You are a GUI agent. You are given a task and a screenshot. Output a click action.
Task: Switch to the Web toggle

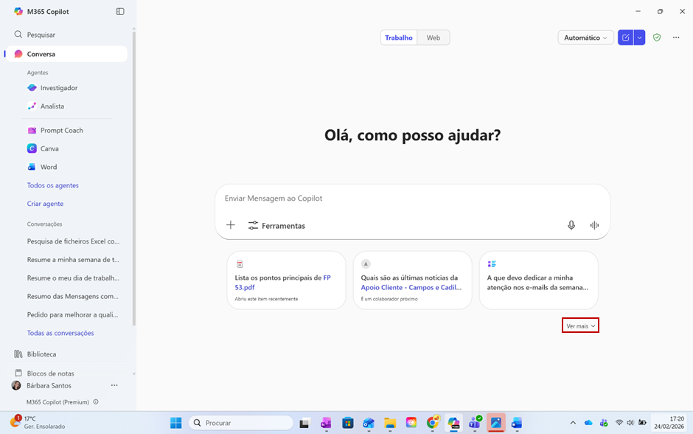click(433, 38)
